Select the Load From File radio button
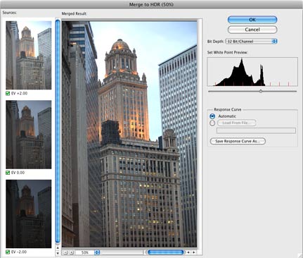Image resolution: width=303 pixels, height=258 pixels. pos(212,123)
